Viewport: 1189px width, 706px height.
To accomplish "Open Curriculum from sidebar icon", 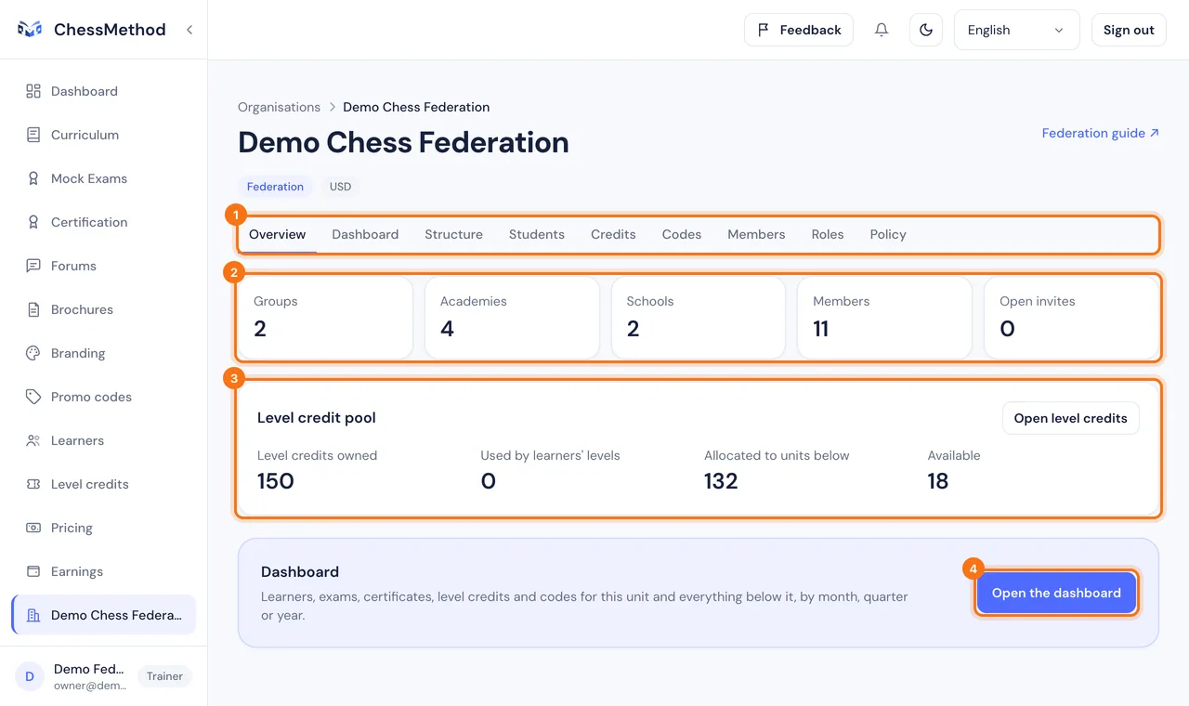I will [x=33, y=135].
